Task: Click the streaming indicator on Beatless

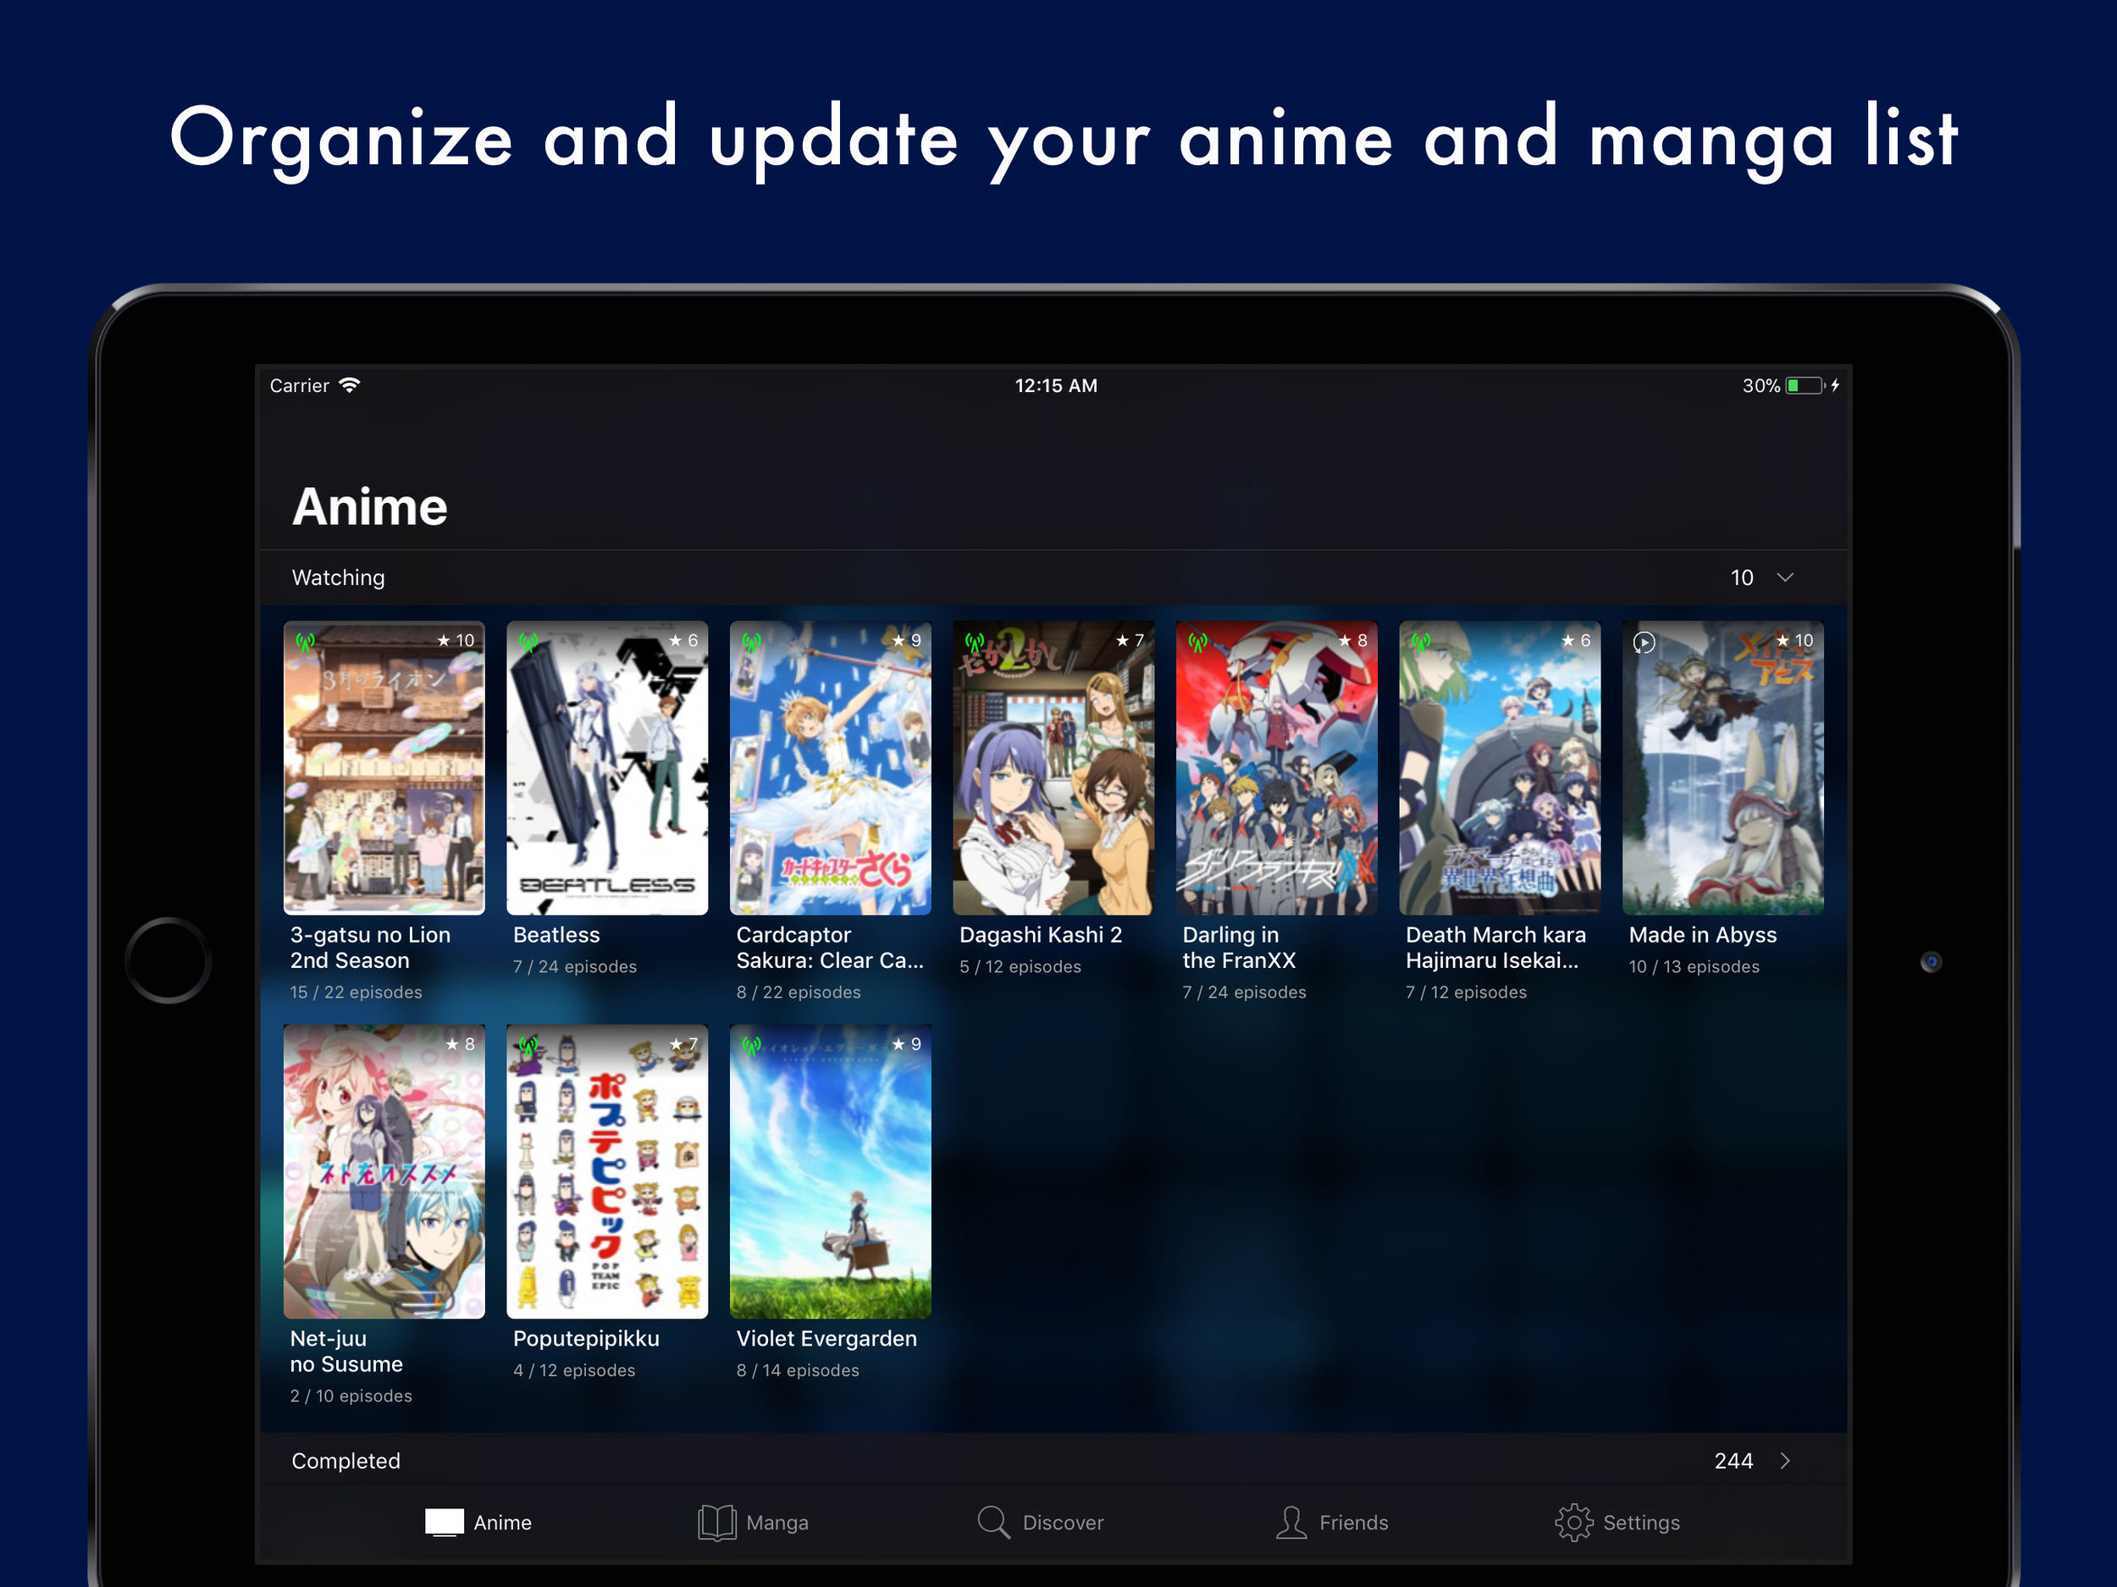Action: tap(530, 640)
